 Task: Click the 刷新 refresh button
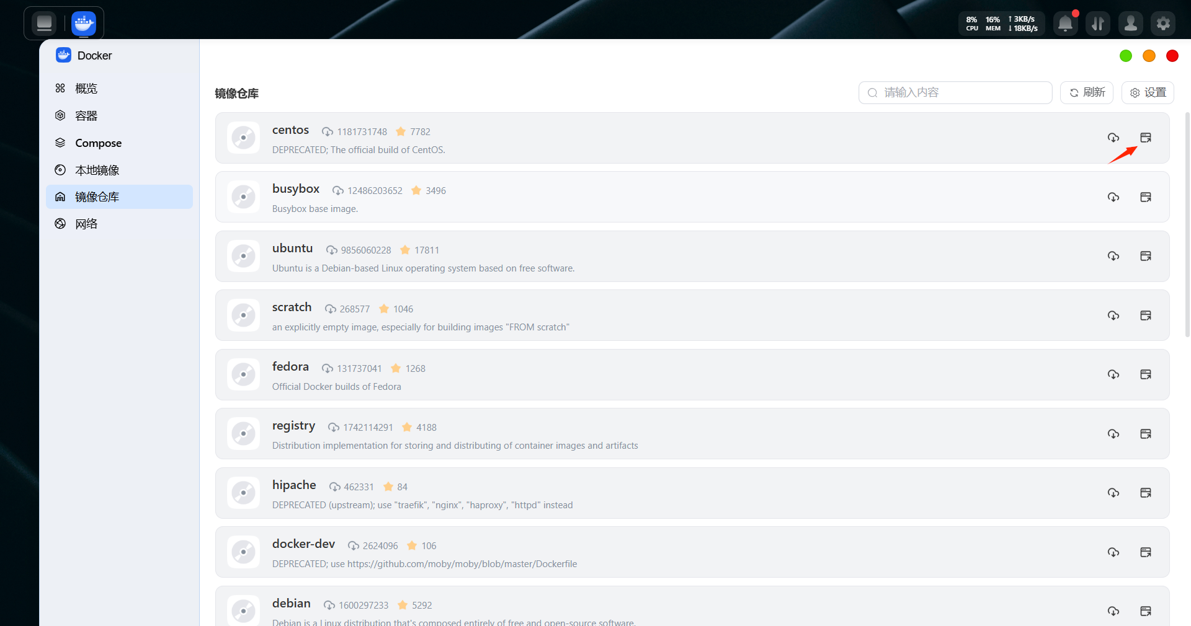[1087, 92]
